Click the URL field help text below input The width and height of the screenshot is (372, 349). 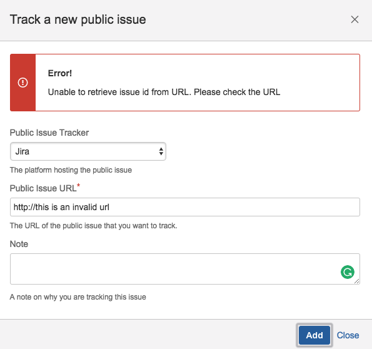(x=94, y=226)
